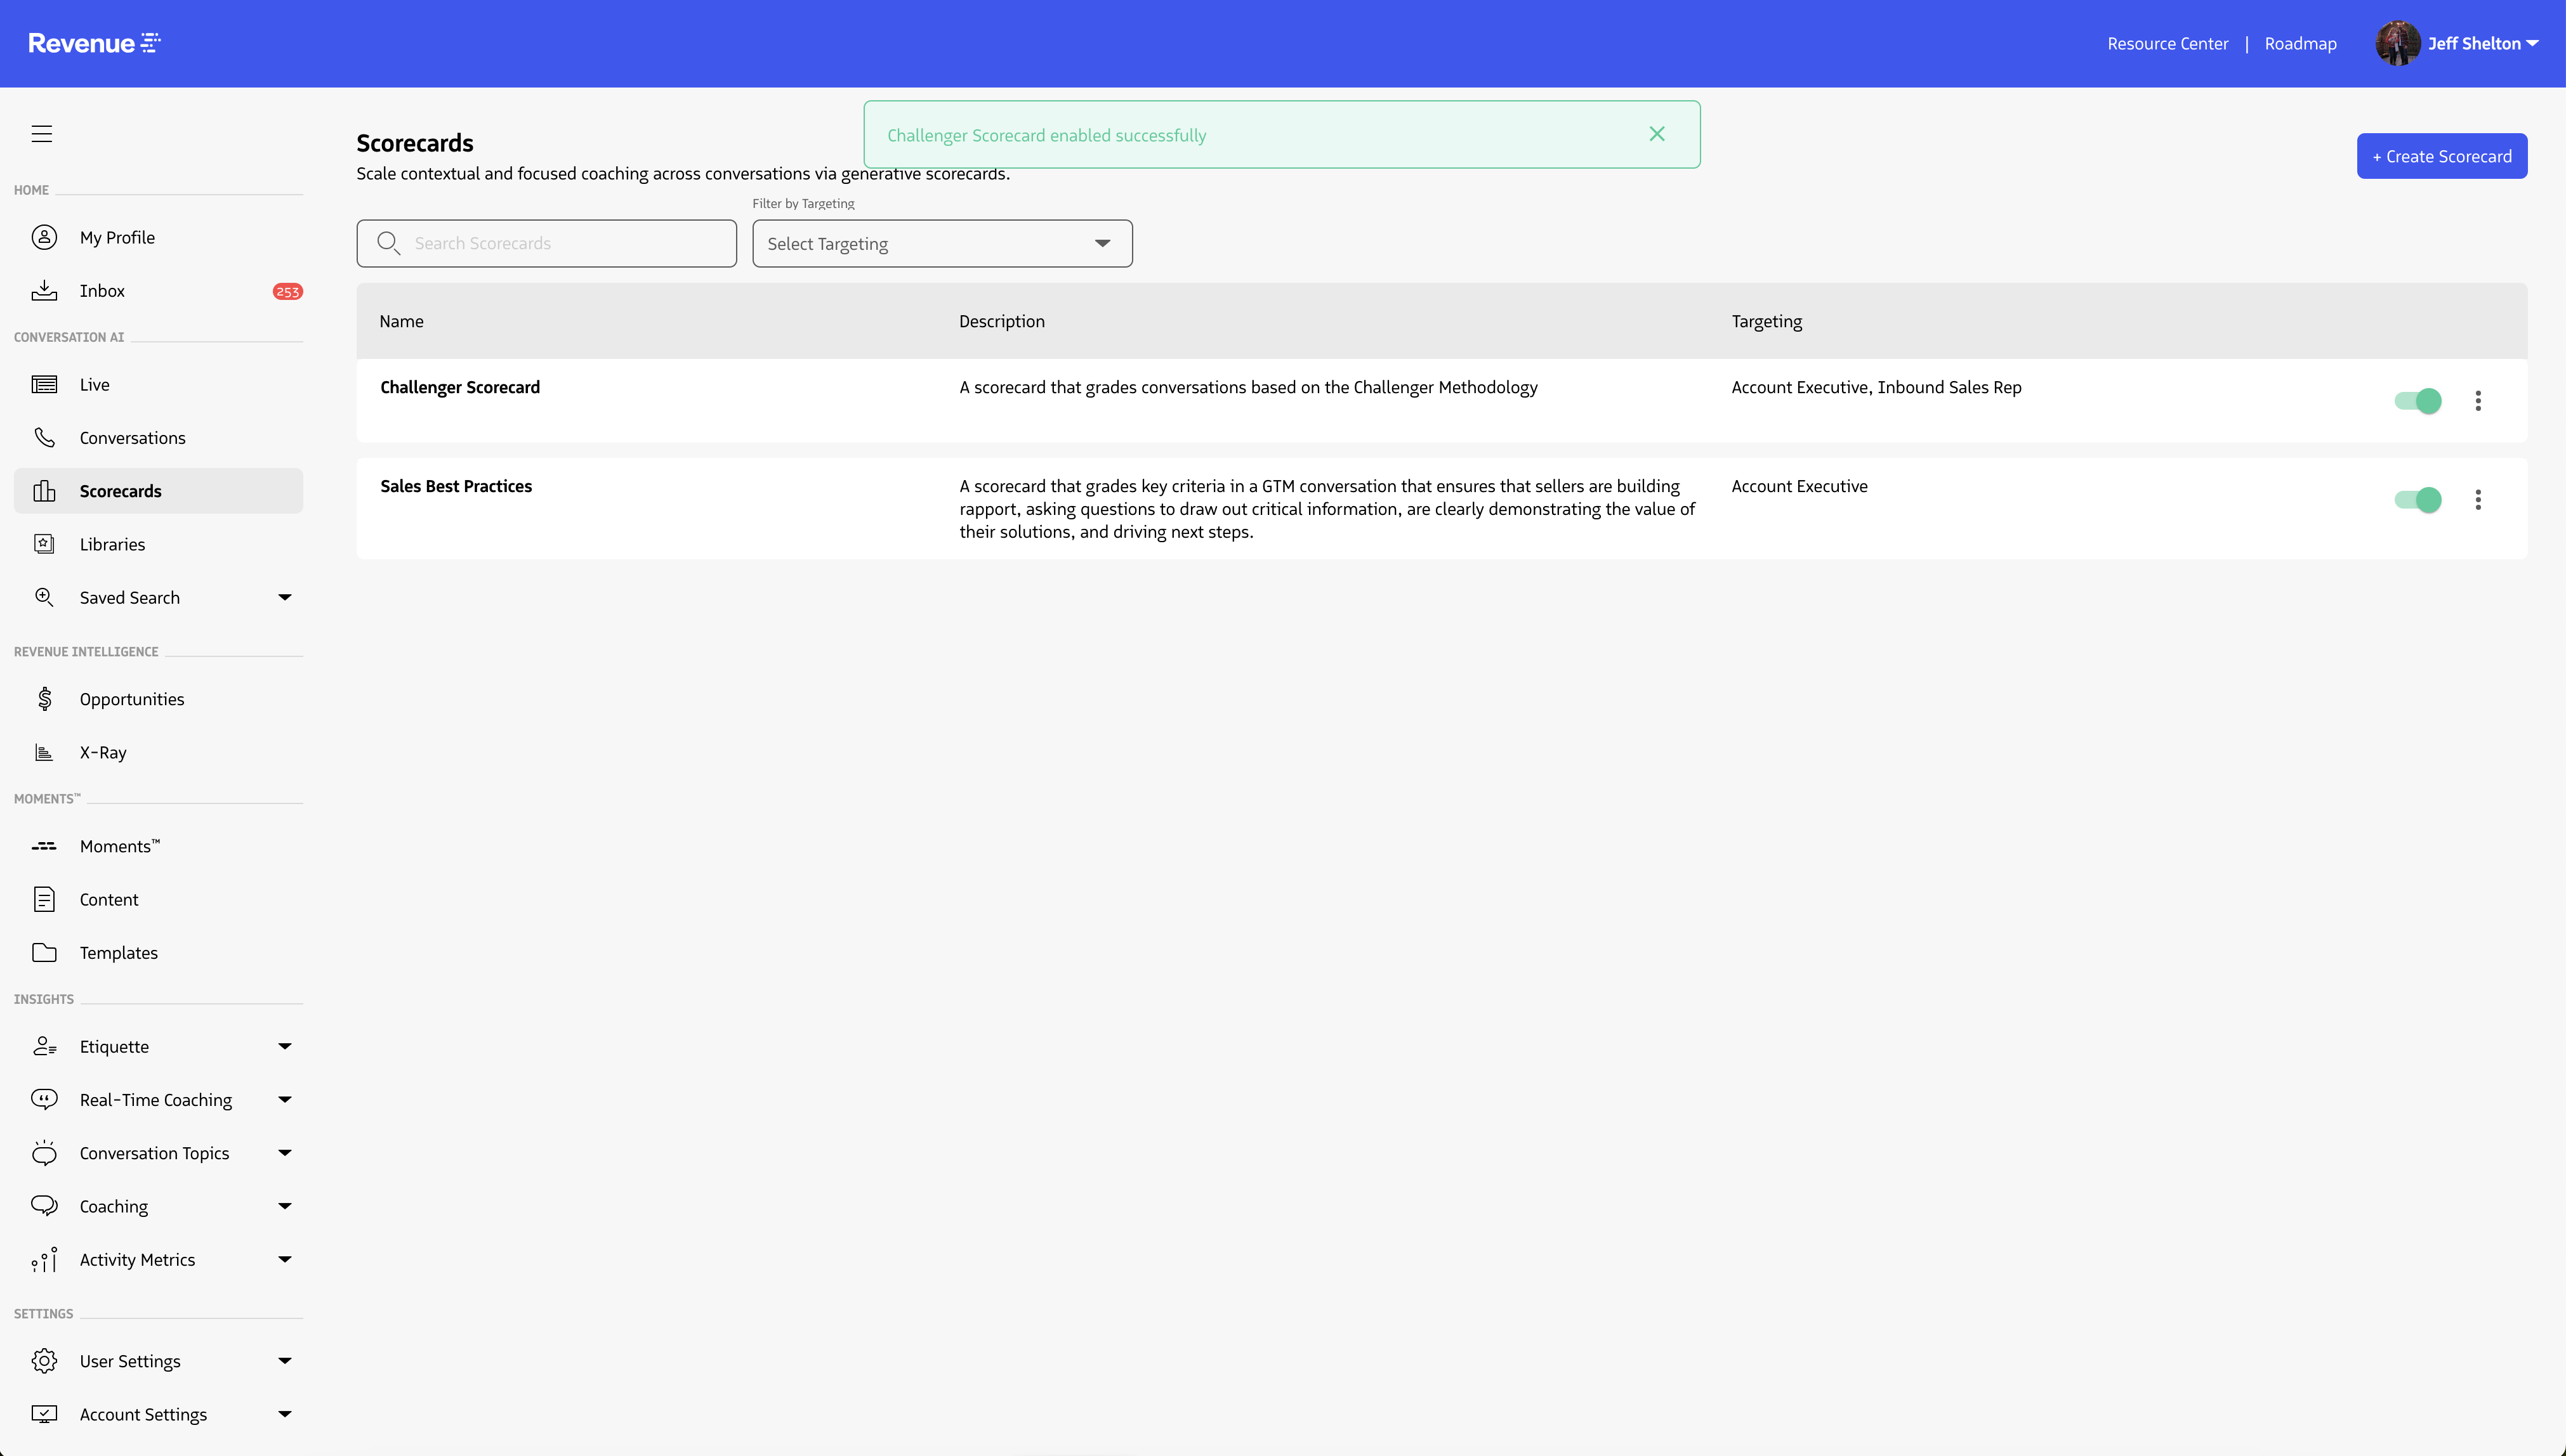
Task: Click the Description column header
Action: tap(1001, 321)
